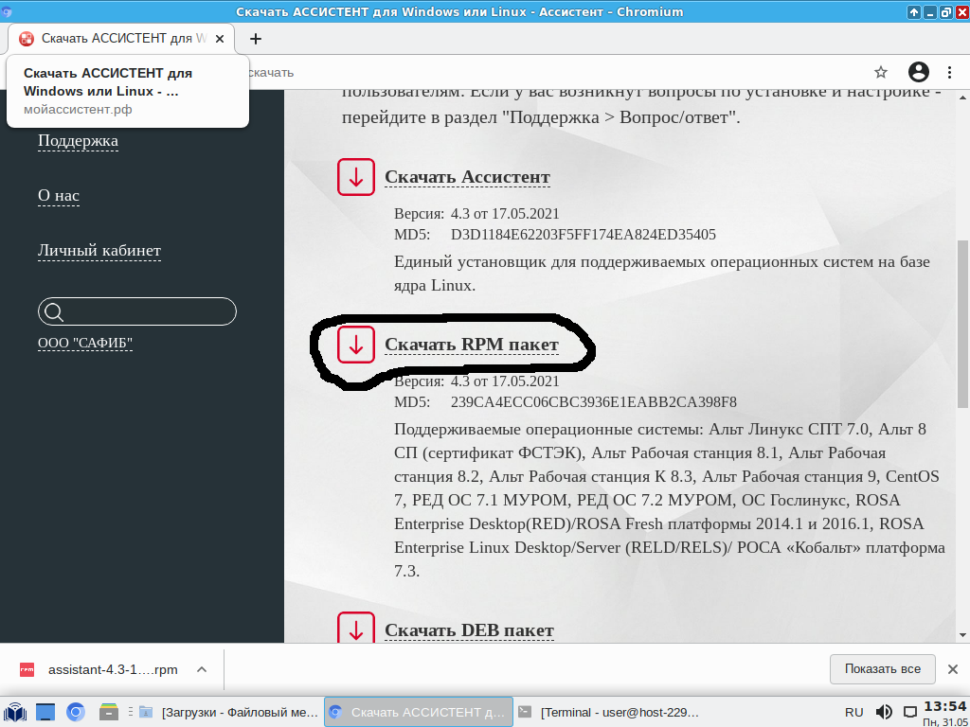Open the О нас sidebar link

click(59, 196)
